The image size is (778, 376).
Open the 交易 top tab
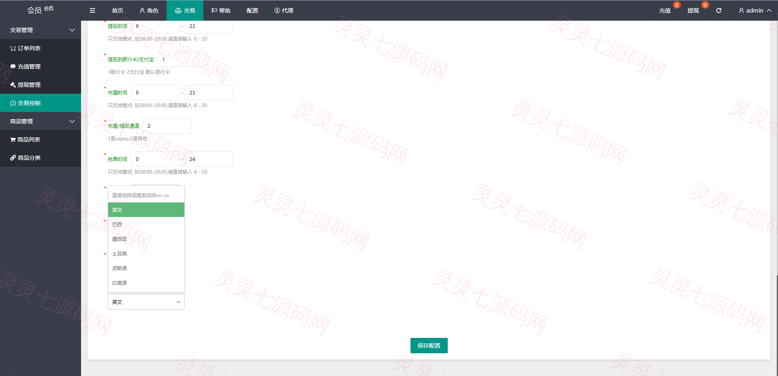click(x=185, y=11)
